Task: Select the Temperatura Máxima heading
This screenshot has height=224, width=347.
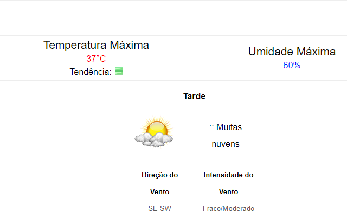Action: point(96,45)
